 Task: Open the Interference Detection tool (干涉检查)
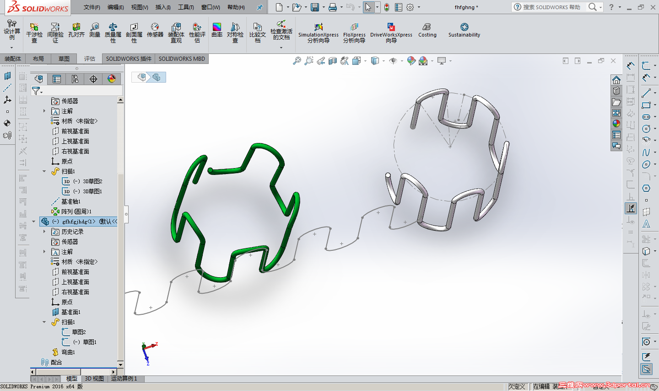pyautogui.click(x=34, y=32)
